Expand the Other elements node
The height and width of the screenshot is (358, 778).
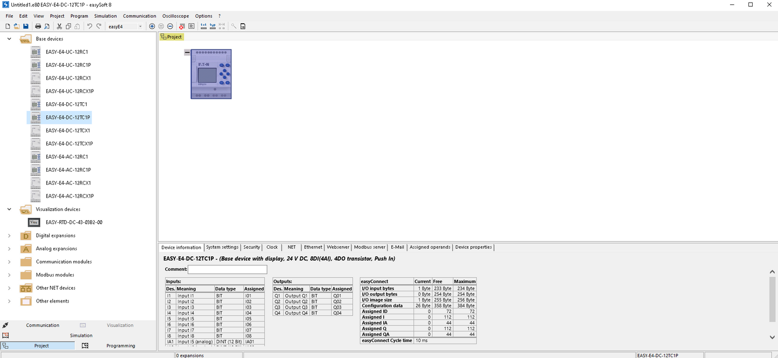pos(9,301)
